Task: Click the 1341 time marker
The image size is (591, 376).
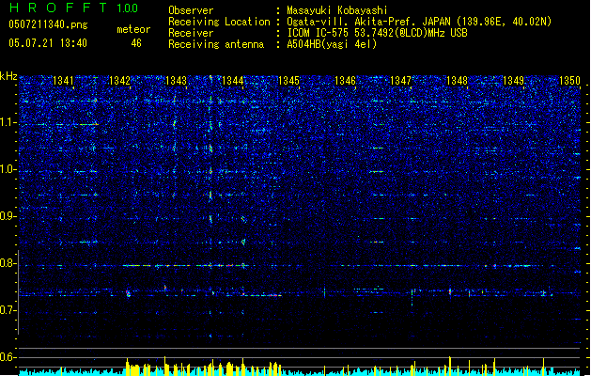Action: (63, 81)
